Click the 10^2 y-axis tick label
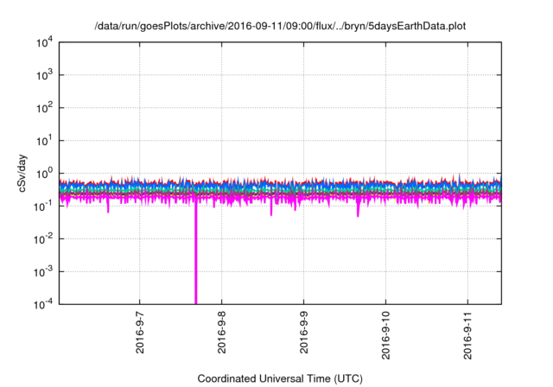The height and width of the screenshot is (387, 553). pyautogui.click(x=43, y=108)
